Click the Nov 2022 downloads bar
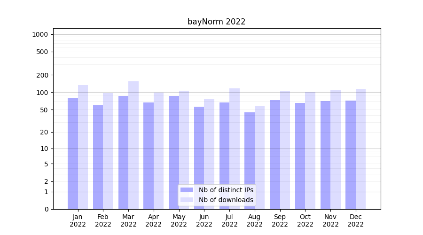423x235 pixels. (336, 149)
